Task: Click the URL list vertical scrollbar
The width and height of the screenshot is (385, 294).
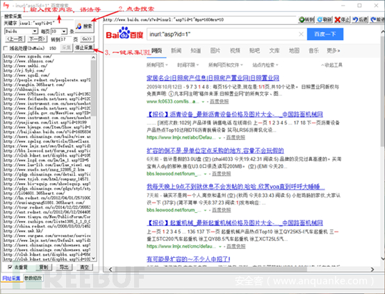Action: click(93, 158)
